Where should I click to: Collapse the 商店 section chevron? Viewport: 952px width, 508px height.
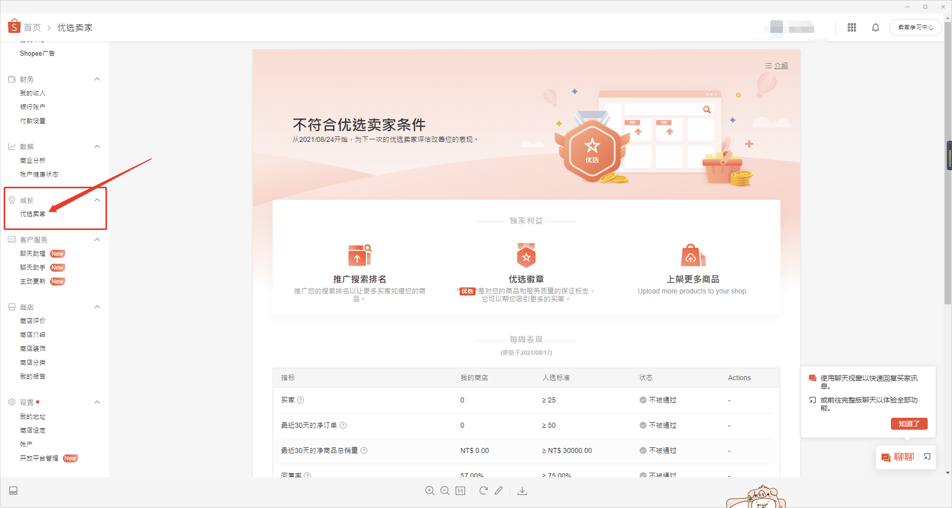point(97,307)
